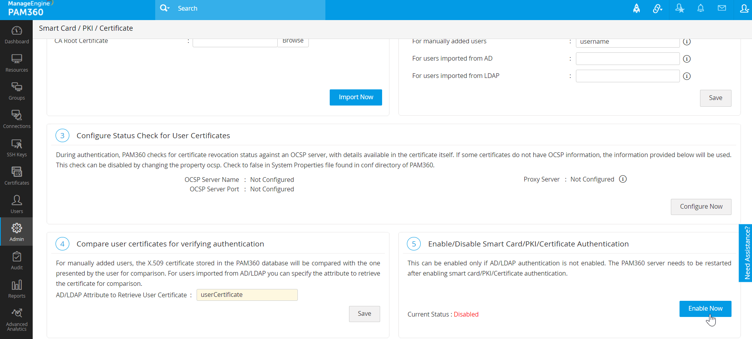Go to Resources in sidebar
Image resolution: width=752 pixels, height=339 pixels.
pos(17,63)
